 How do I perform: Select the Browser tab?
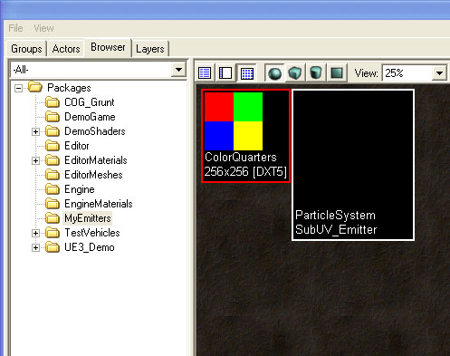[108, 47]
